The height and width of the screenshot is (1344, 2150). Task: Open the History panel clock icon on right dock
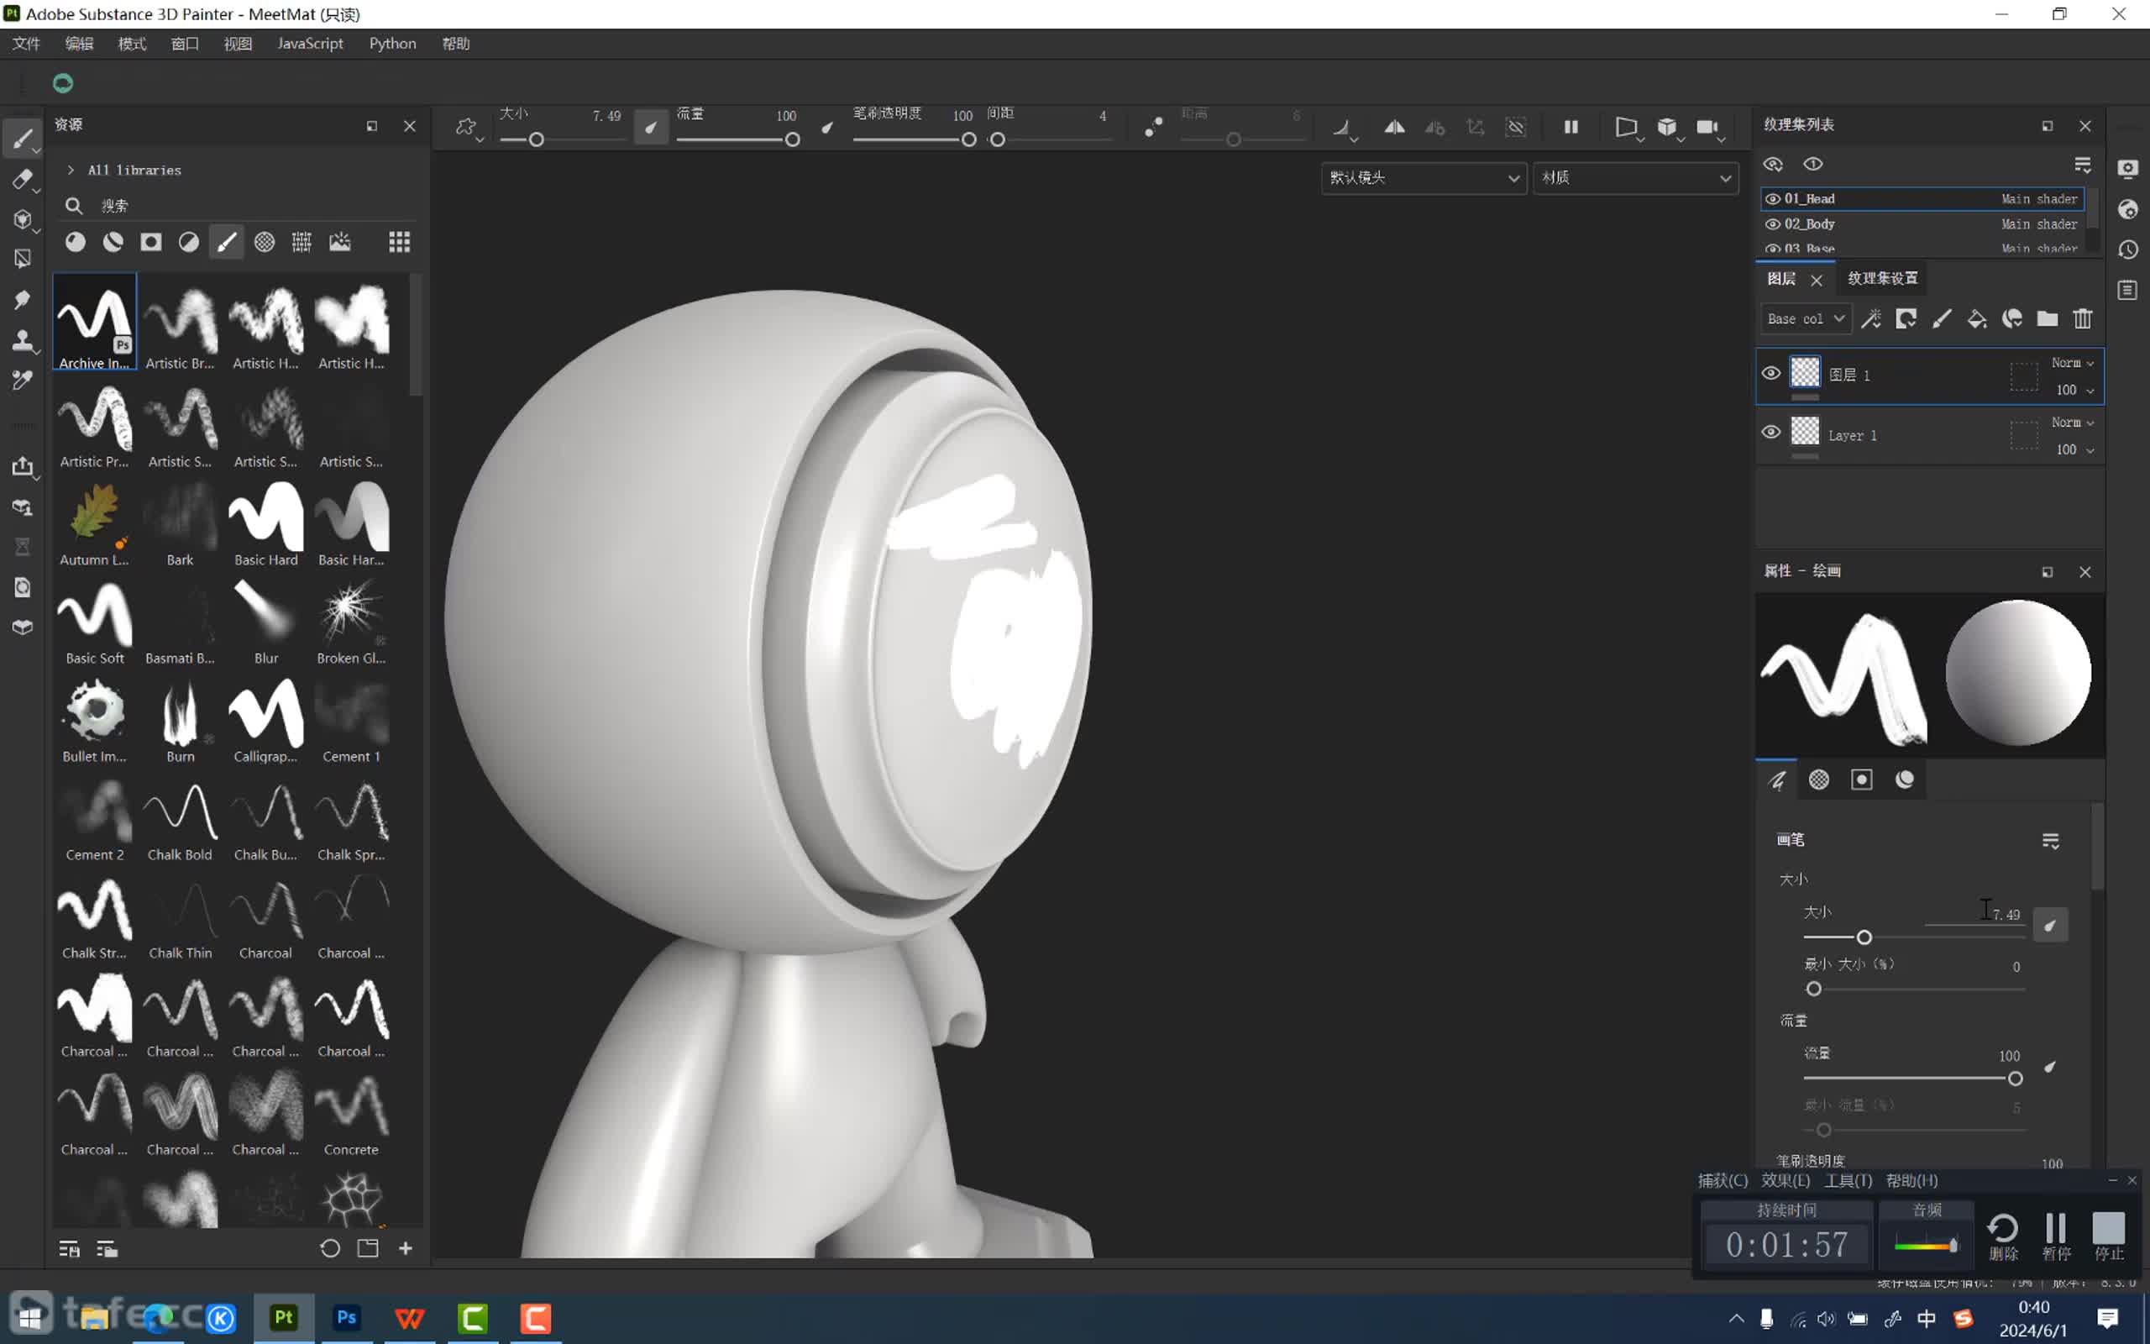click(x=2128, y=249)
